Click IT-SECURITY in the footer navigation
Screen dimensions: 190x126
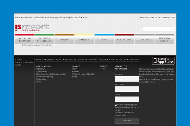134,60
